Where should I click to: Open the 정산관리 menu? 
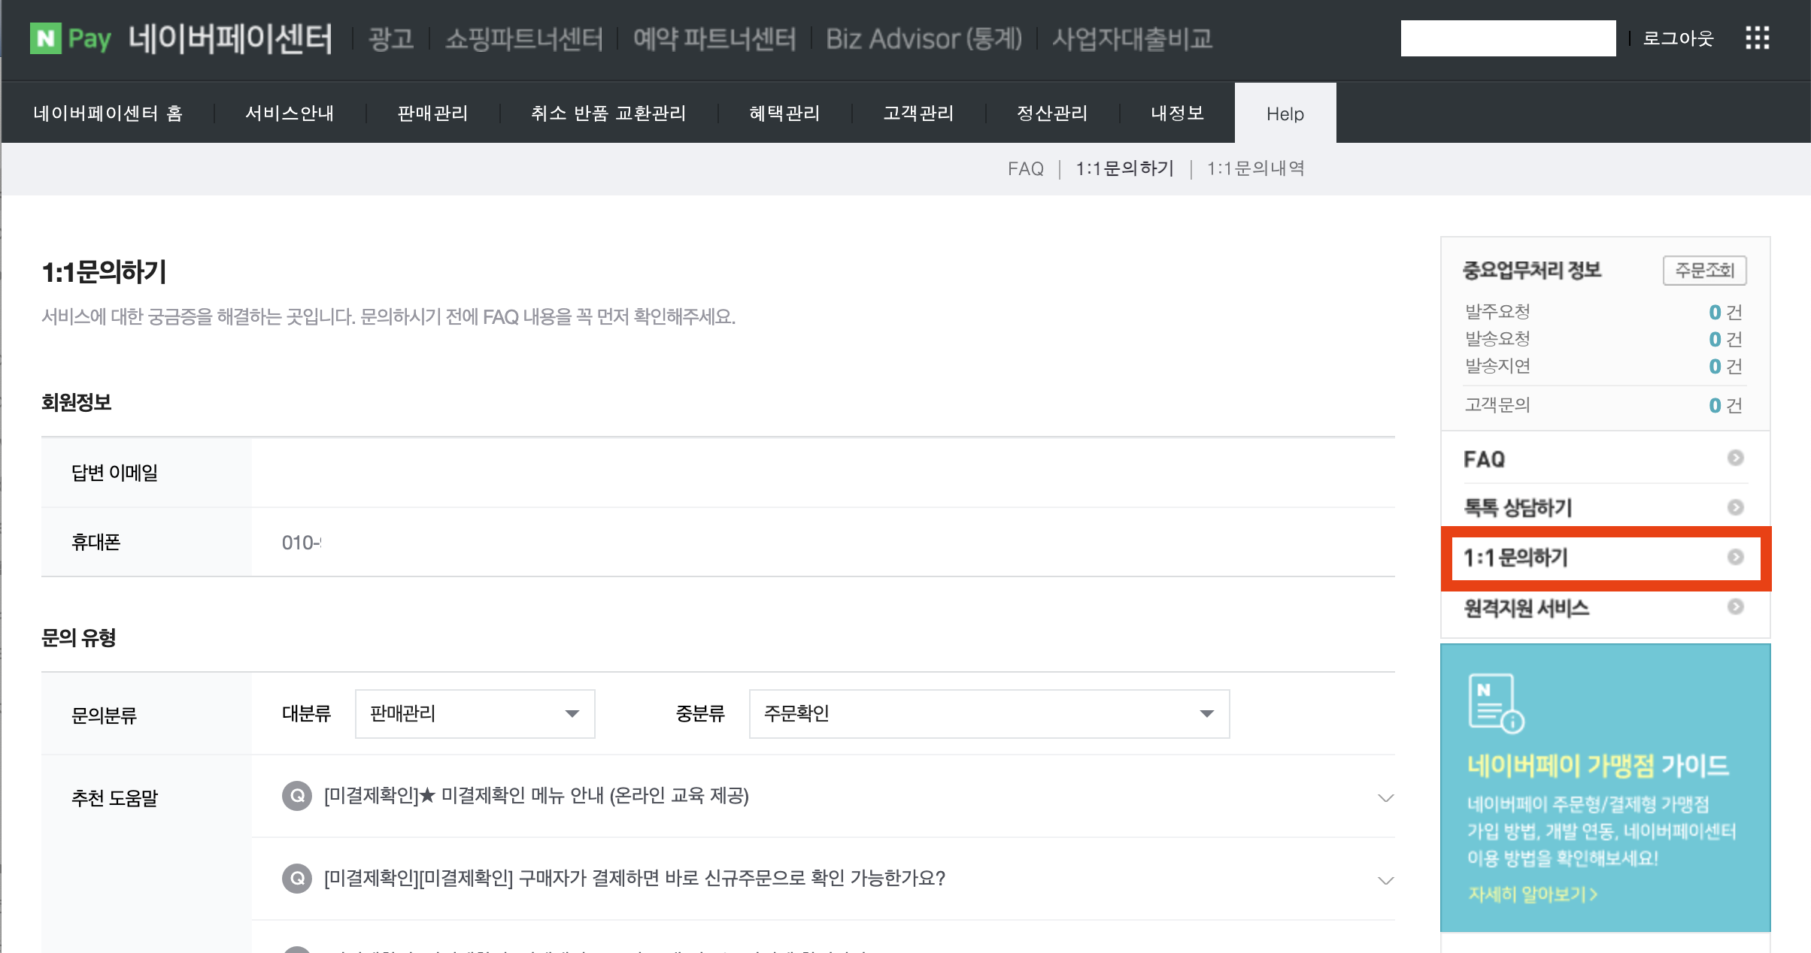pyautogui.click(x=1052, y=113)
